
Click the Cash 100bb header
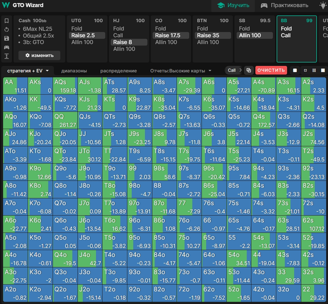[x=32, y=21]
